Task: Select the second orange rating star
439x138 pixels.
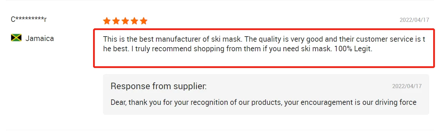Action: point(116,21)
